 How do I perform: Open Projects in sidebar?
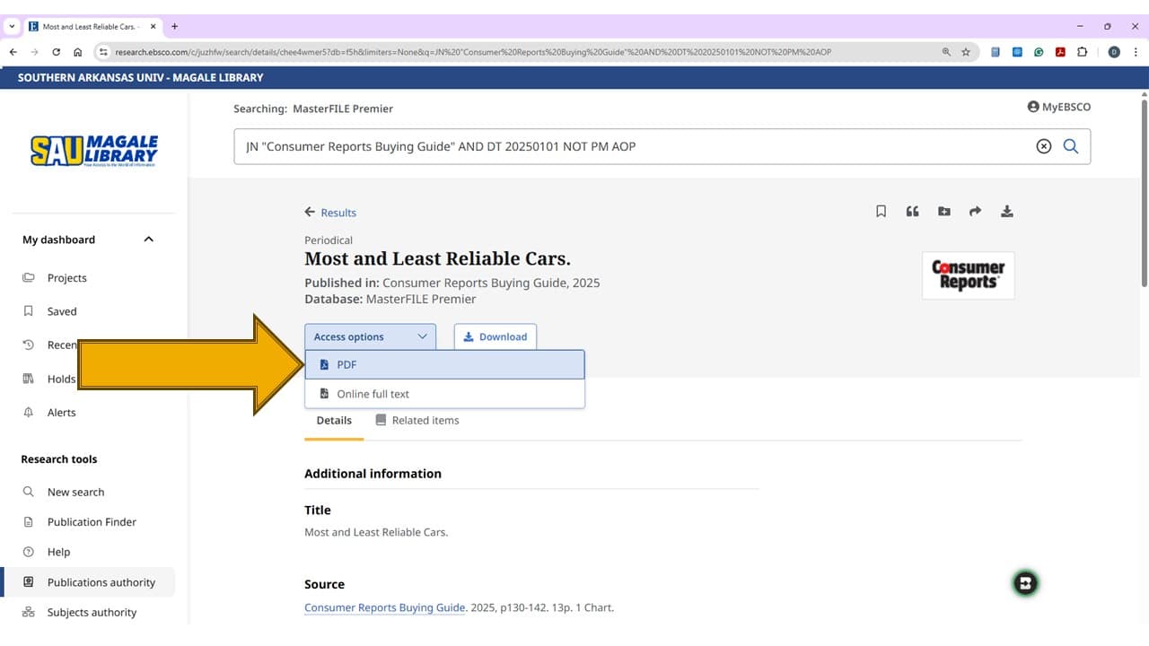coord(67,278)
